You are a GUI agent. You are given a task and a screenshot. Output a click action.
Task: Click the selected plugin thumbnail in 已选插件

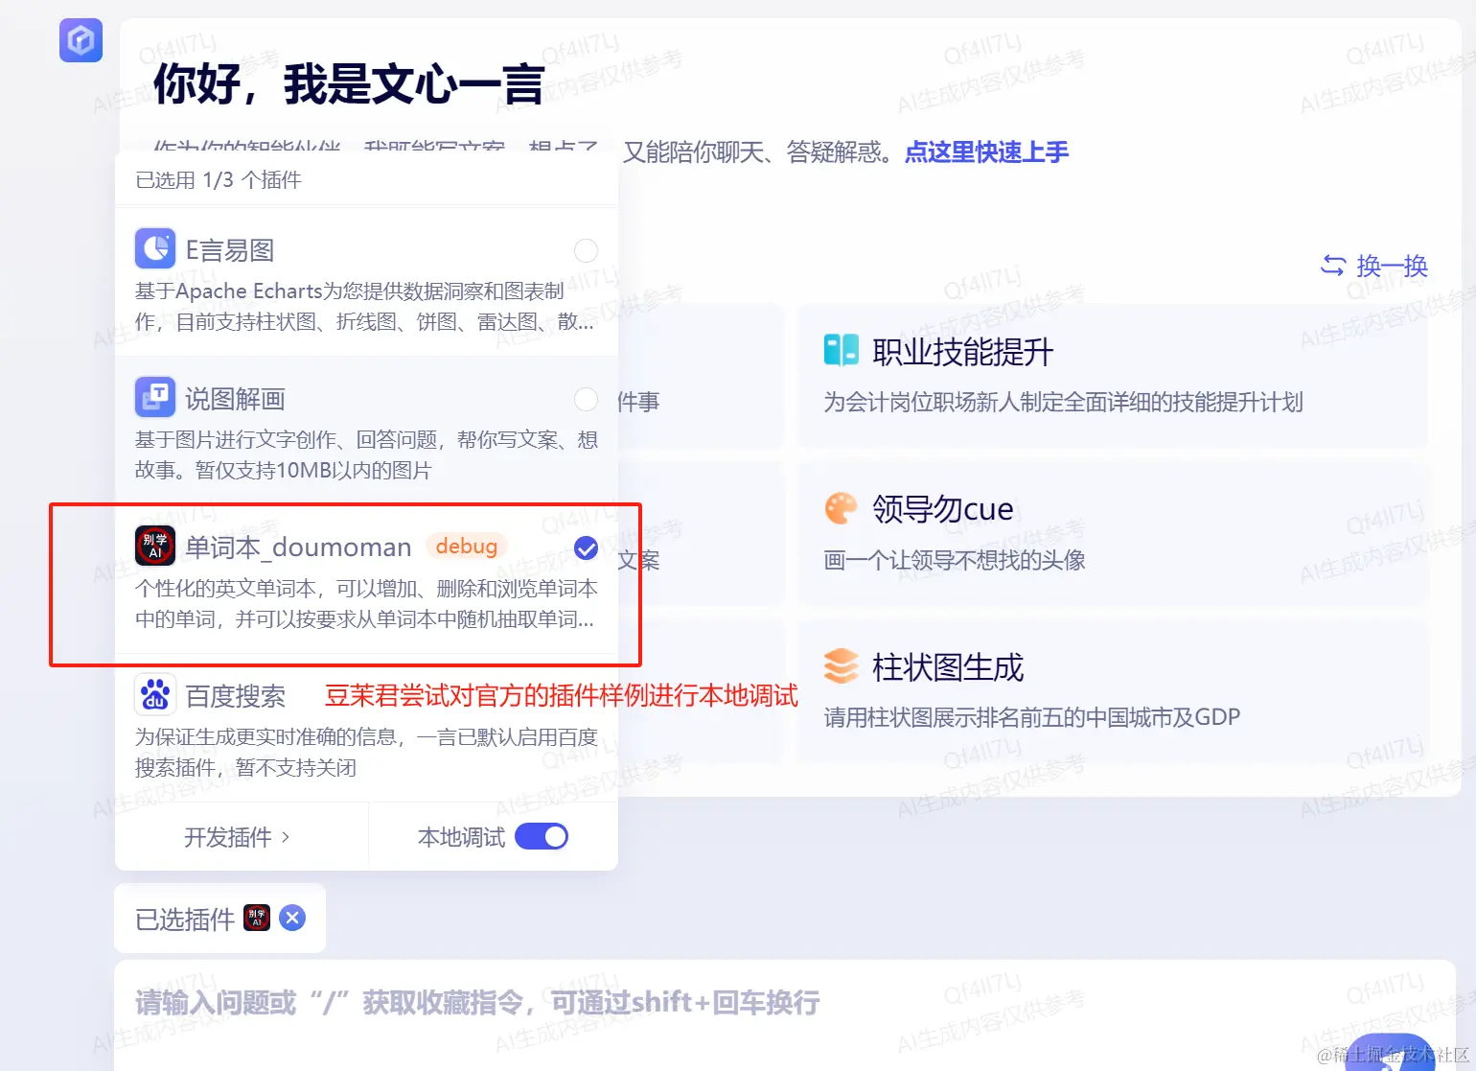[x=257, y=918]
